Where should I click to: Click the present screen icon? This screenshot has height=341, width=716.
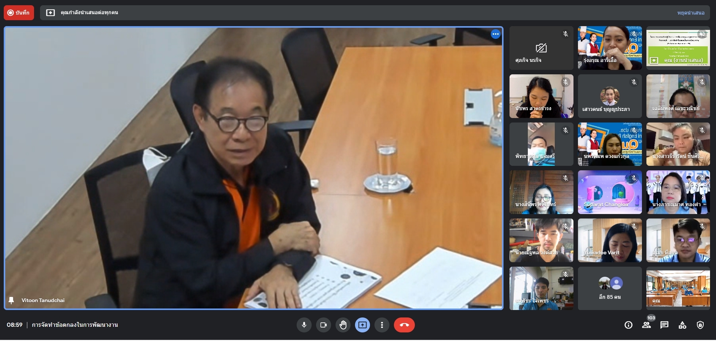[x=362, y=325]
